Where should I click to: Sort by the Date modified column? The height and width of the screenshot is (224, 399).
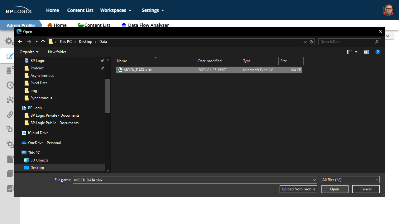point(219,61)
